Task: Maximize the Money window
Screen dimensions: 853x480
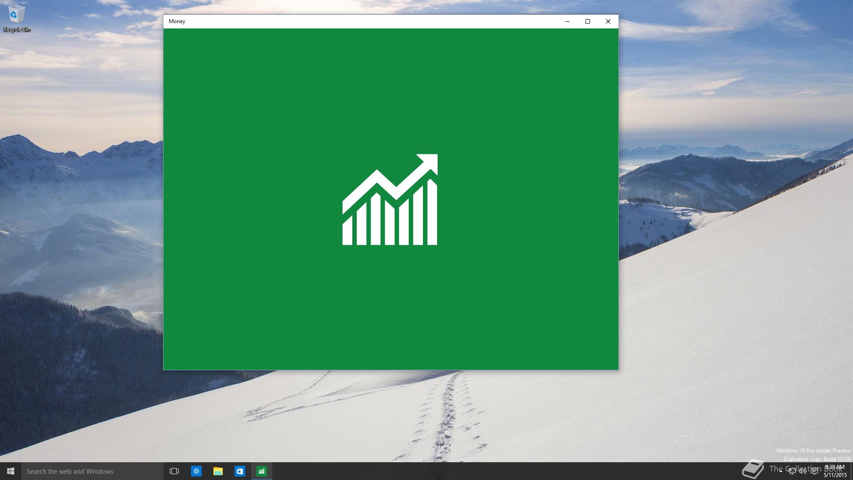Action: tap(588, 21)
